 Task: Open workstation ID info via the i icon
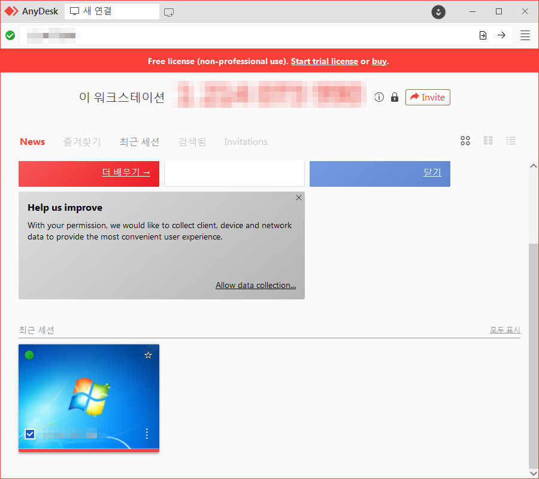coord(379,97)
